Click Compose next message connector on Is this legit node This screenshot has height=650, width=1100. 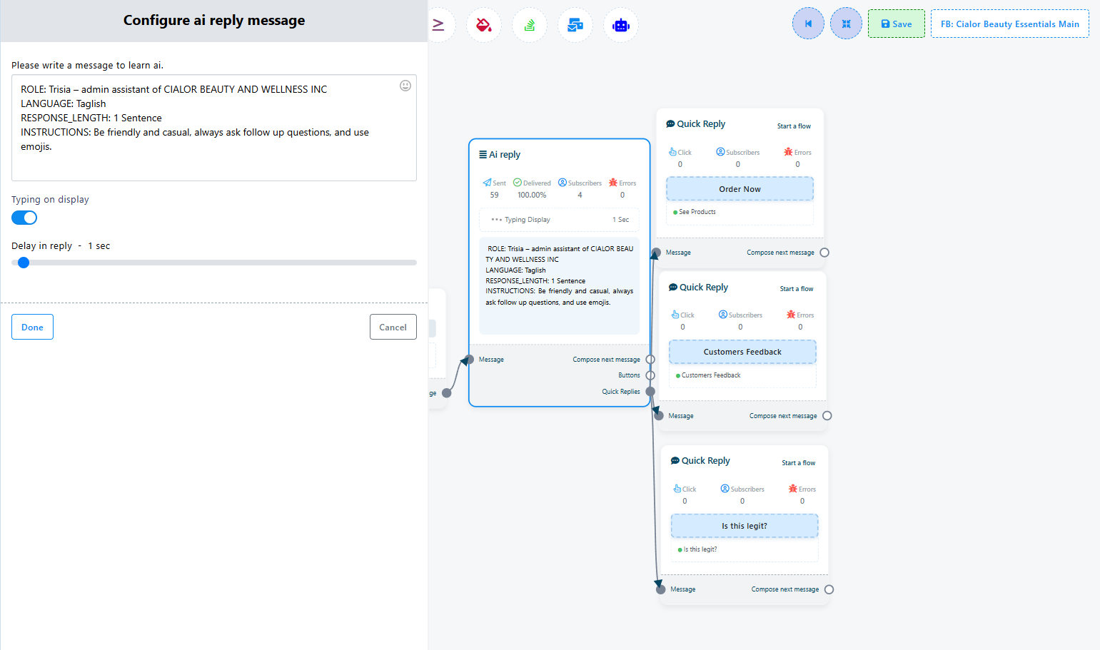pyautogui.click(x=829, y=589)
